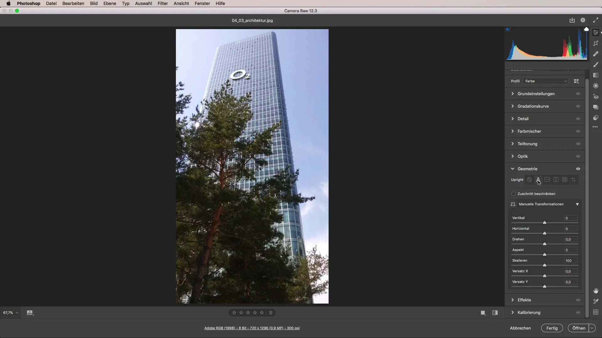Screen dimensions: 602x338
Task: Open the zoom level 67,7% dropdown
Action: coord(10,313)
